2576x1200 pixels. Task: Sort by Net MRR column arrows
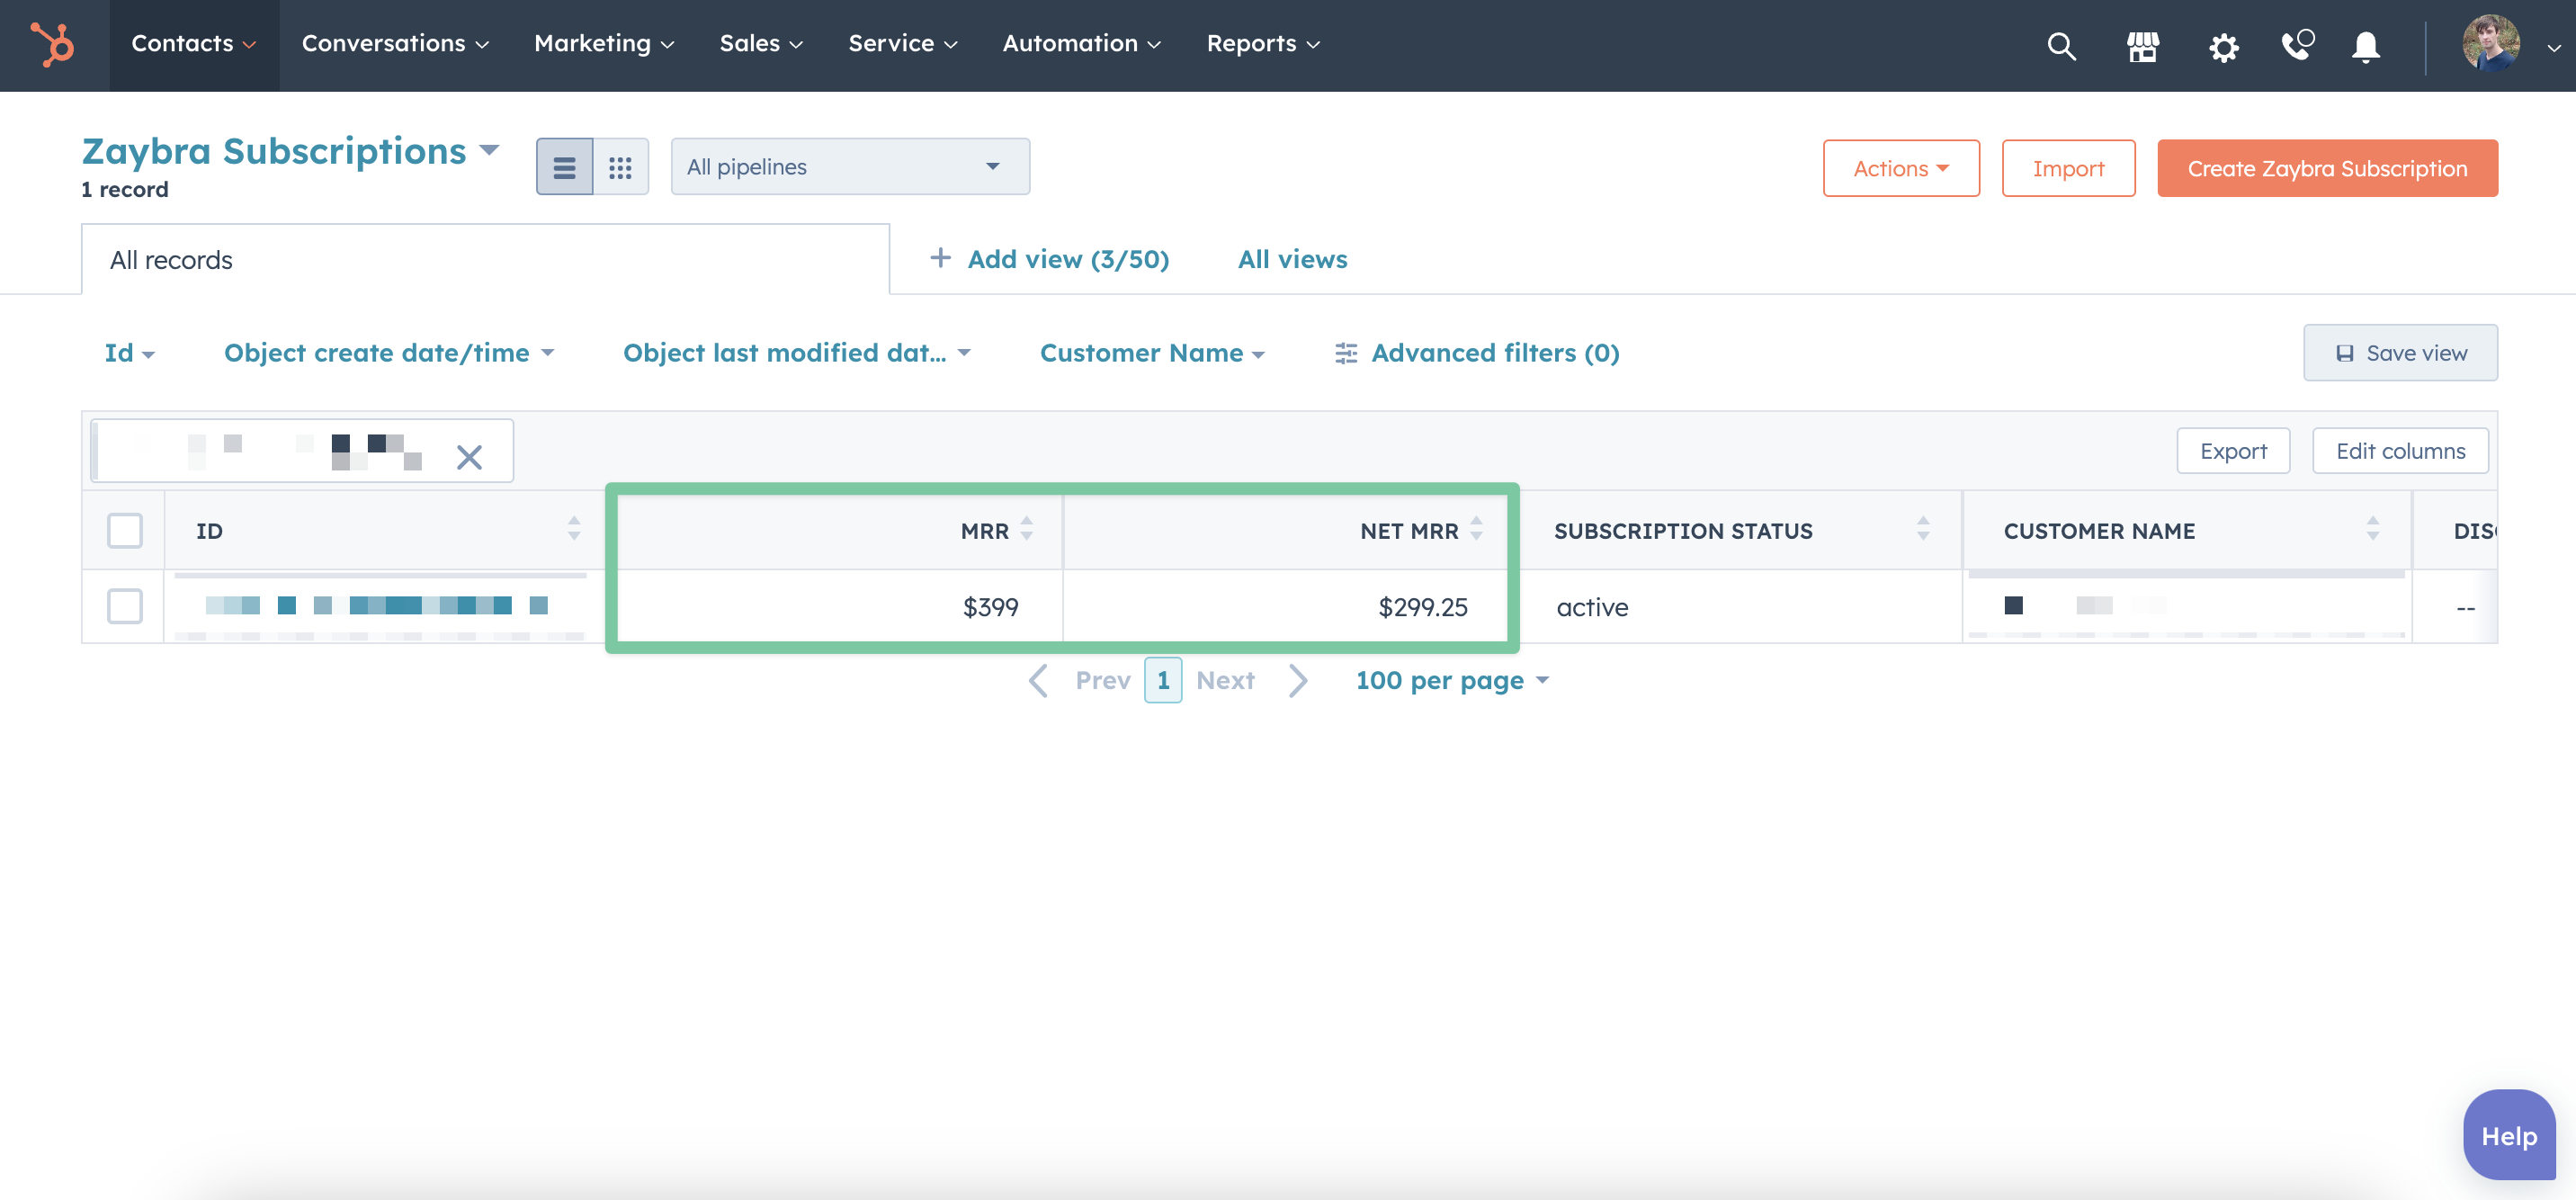[1477, 528]
